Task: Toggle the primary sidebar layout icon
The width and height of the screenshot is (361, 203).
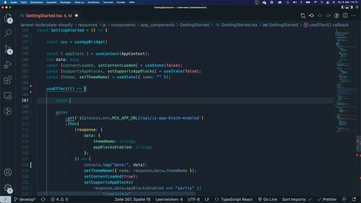Action: click(343, 7)
